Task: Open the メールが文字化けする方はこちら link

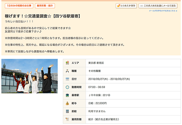Action: (x=163, y=11)
